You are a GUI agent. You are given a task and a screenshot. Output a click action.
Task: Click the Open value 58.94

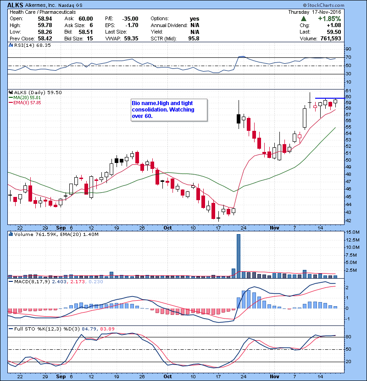pyautogui.click(x=45, y=19)
